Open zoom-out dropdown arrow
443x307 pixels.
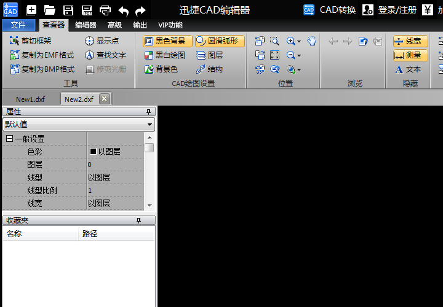(x=299, y=55)
